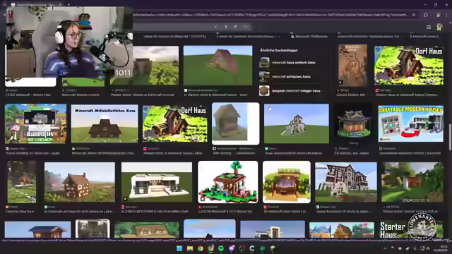Viewport: 452px width, 254px height.
Task: Click the magnifying glass search icon
Action: pos(245,27)
